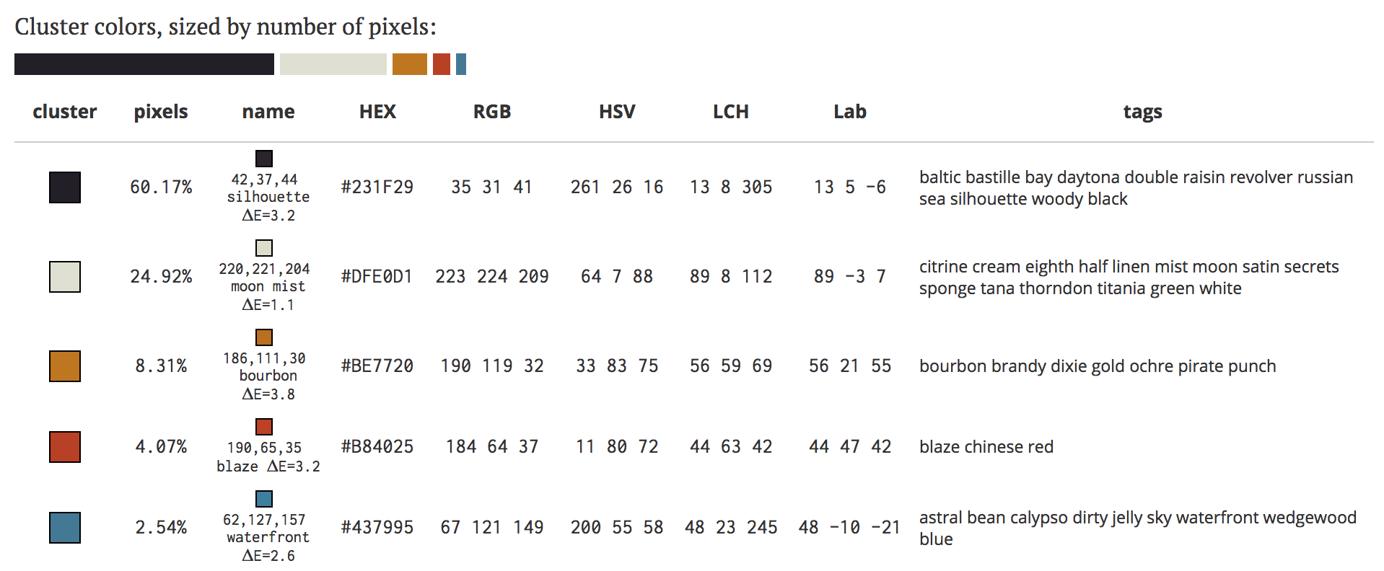
Task: Click the blaze chinese red tags text
Action: 986,447
